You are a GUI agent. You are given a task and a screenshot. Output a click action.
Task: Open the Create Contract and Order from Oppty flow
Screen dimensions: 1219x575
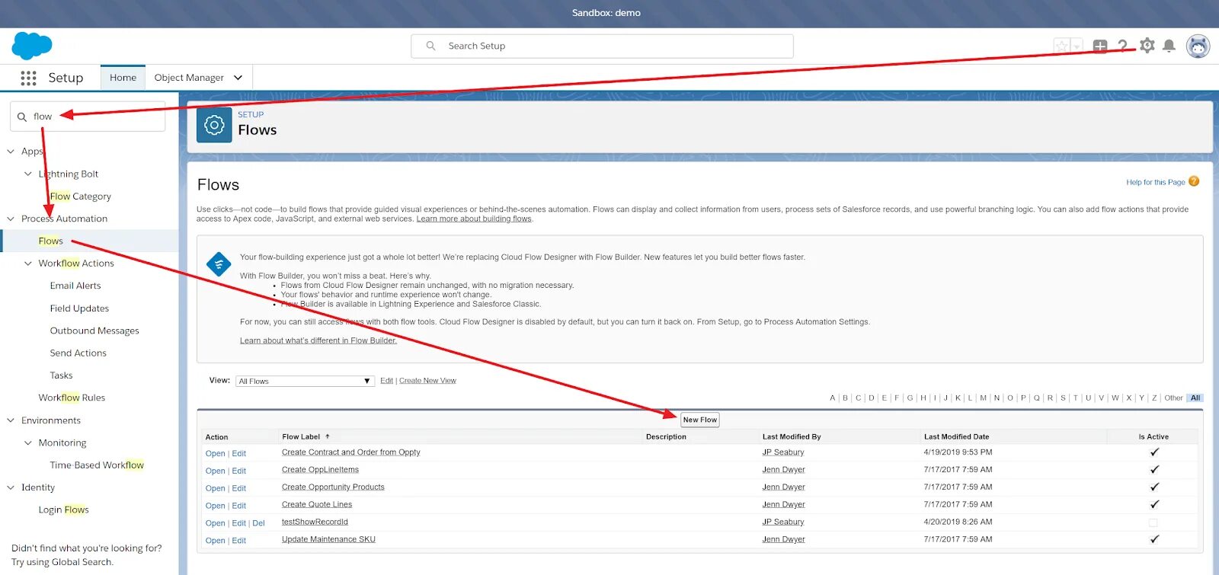(350, 452)
